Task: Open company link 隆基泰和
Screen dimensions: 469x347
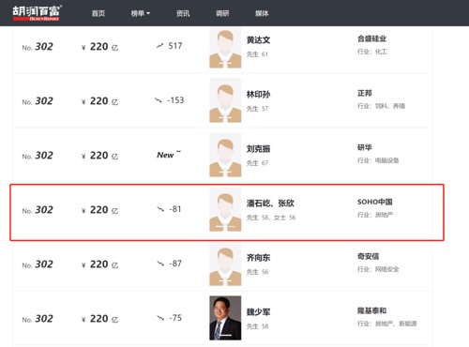Action: point(371,310)
